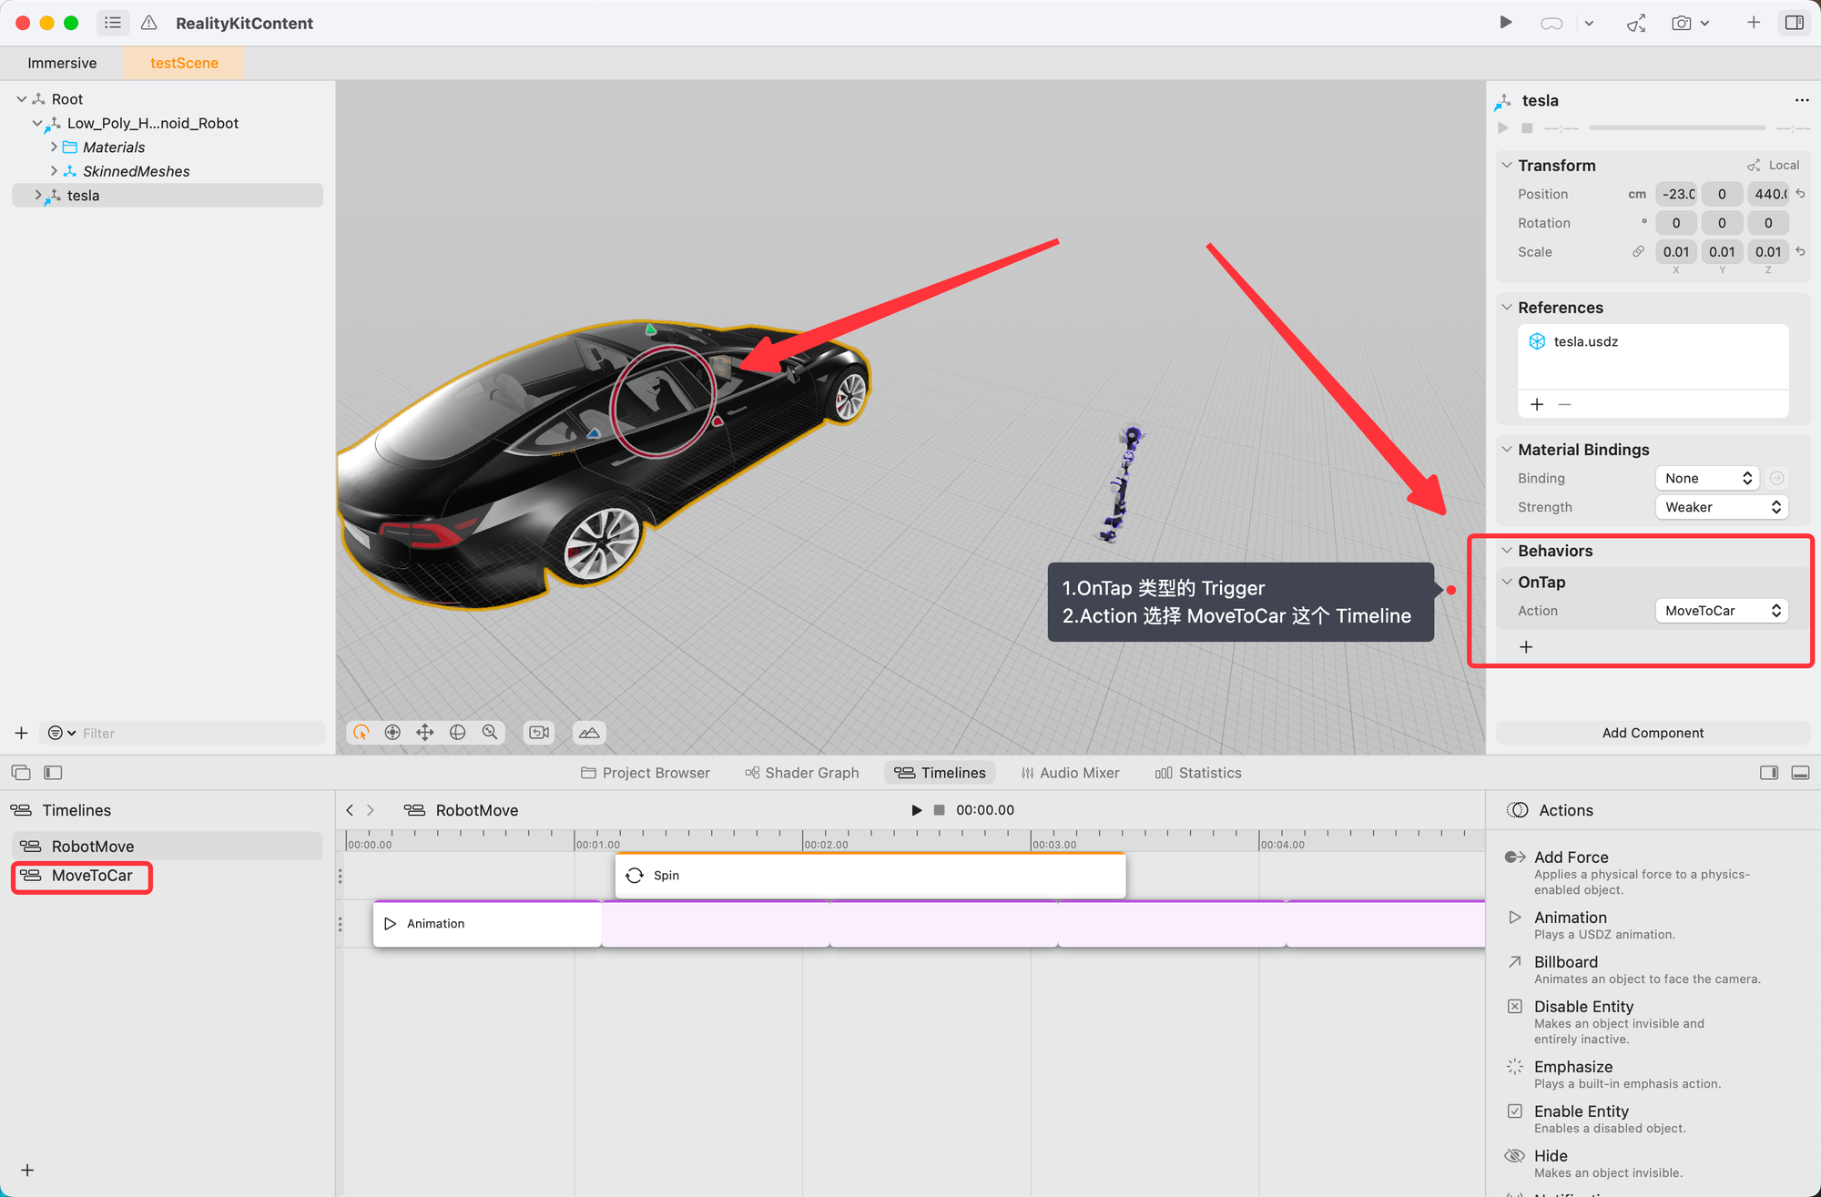Select the tesla entity in hierarchy
Viewport: 1821px width, 1197px height.
pyautogui.click(x=168, y=195)
